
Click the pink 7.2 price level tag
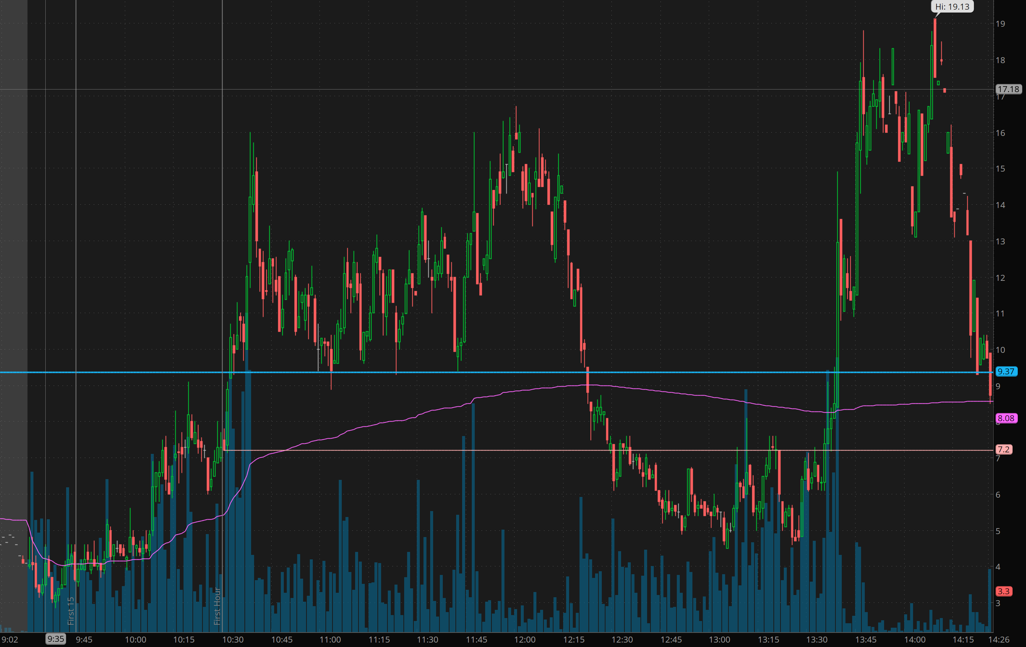point(1003,449)
